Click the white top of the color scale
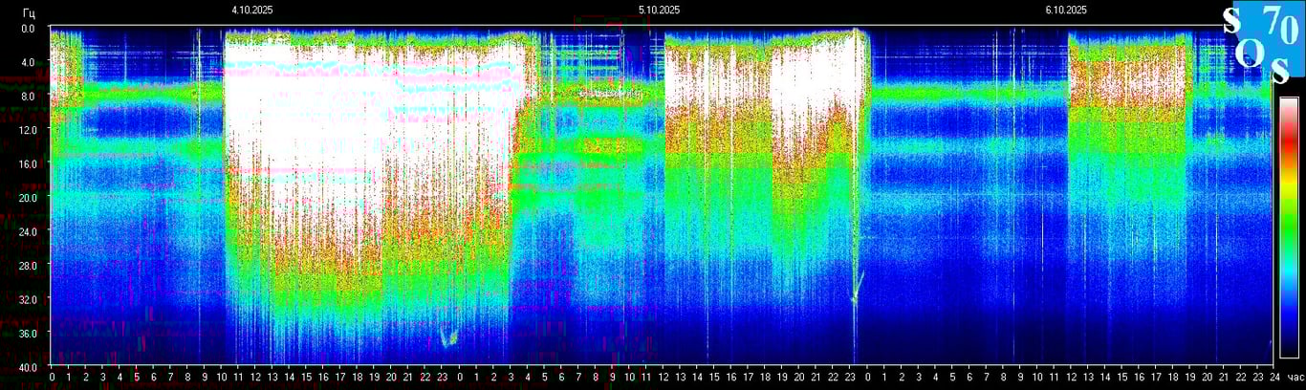Viewport: 1306px width, 390px height. click(x=1289, y=103)
